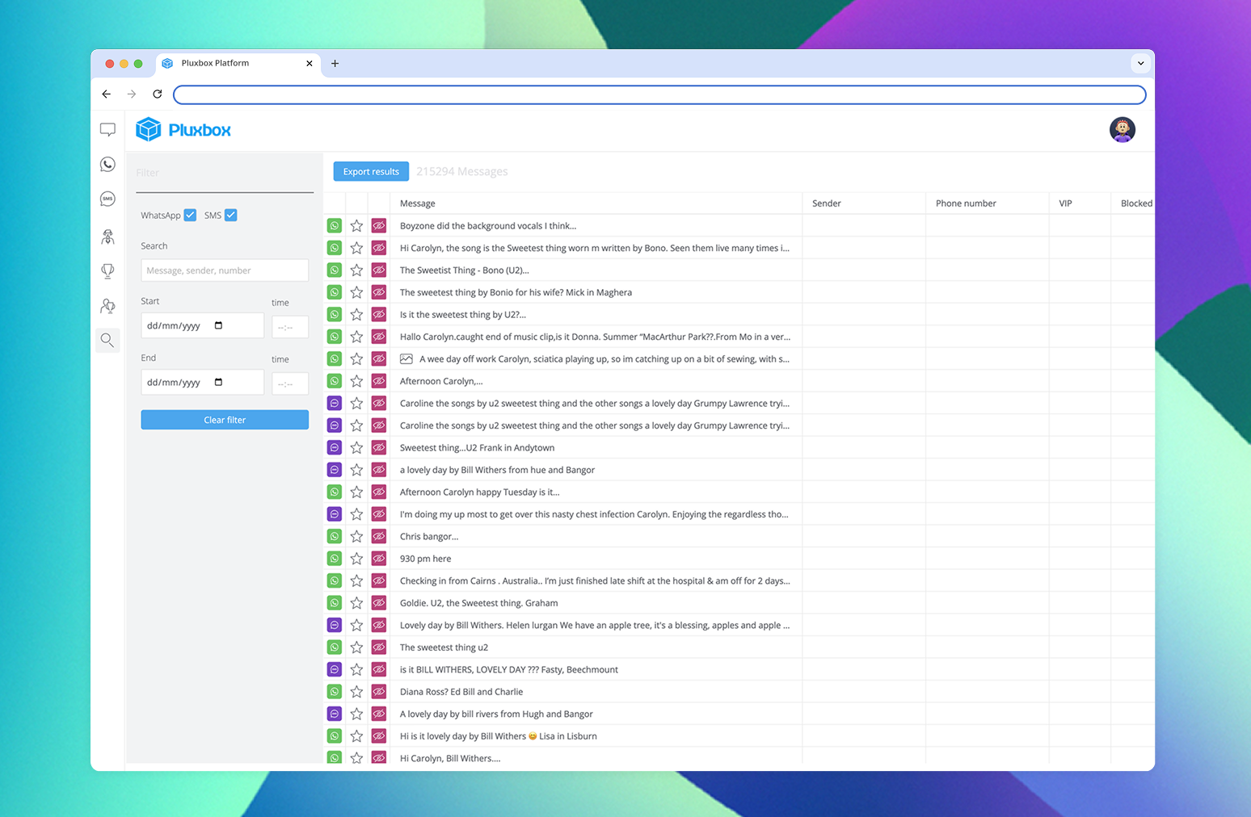Screen dimensions: 1251x817
Task: Open the WhatsApp section in sidebar
Action: 107,165
